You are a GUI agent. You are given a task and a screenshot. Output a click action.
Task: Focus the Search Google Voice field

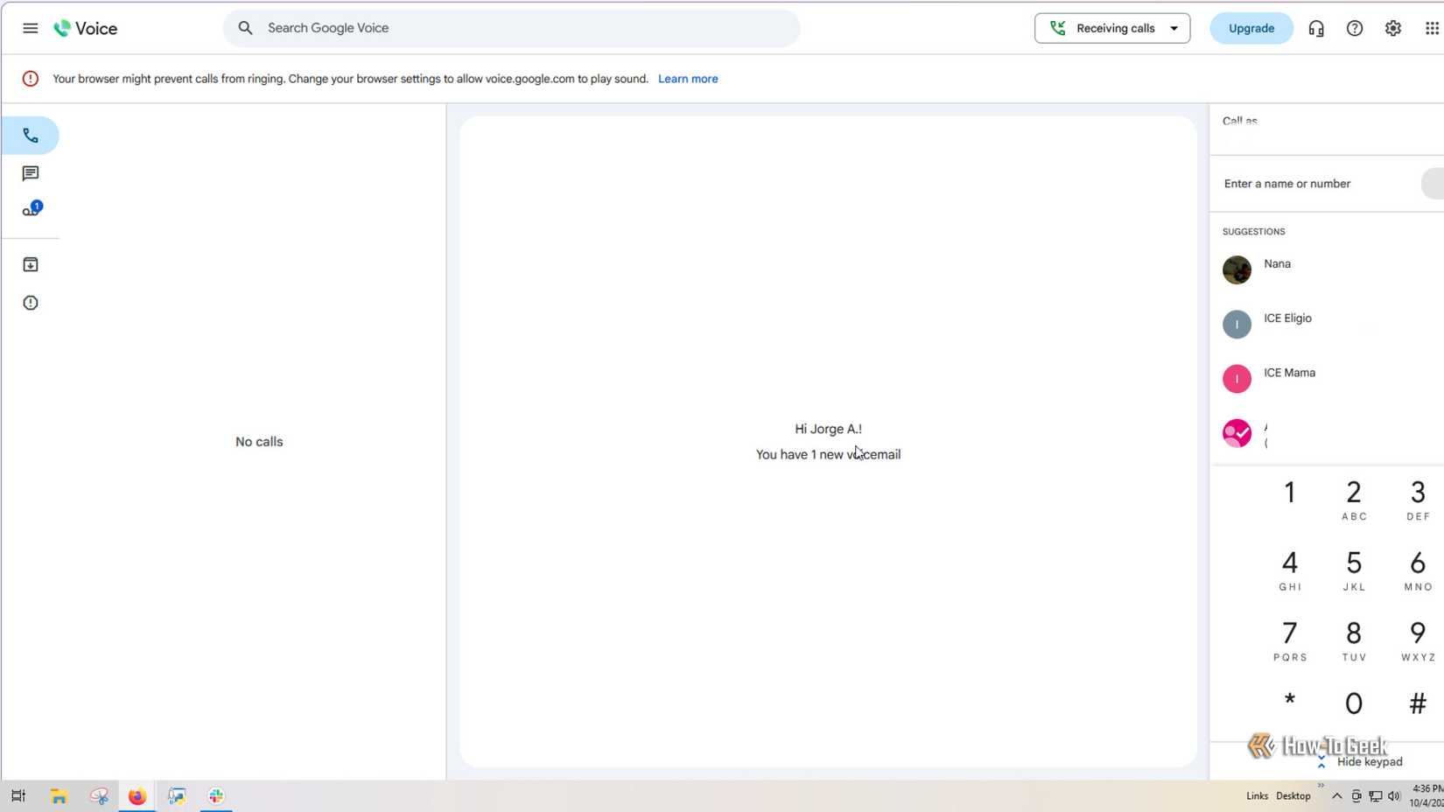click(x=512, y=28)
